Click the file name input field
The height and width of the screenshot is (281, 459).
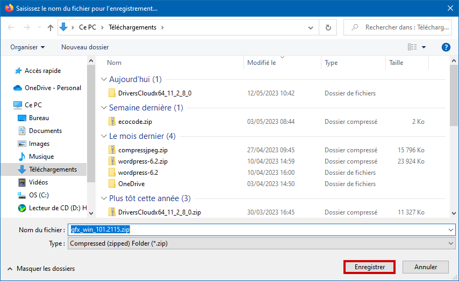(x=261, y=230)
